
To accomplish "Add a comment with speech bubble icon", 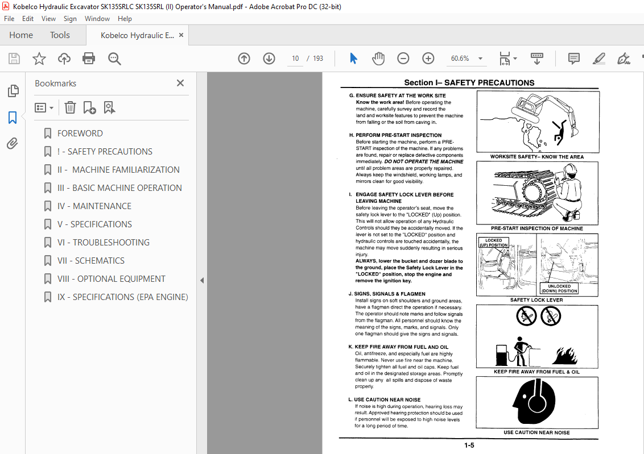I will (x=574, y=59).
